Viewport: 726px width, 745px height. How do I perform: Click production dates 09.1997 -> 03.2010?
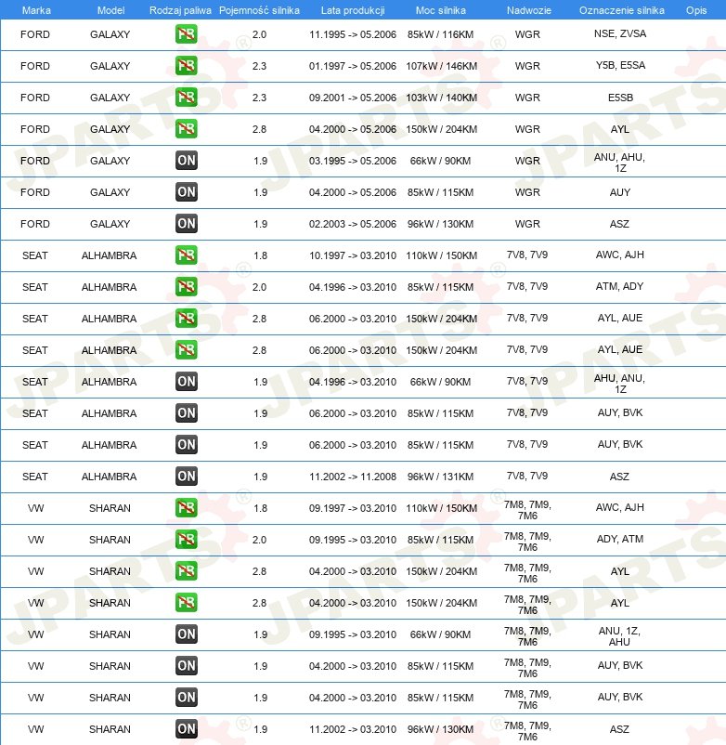[352, 508]
